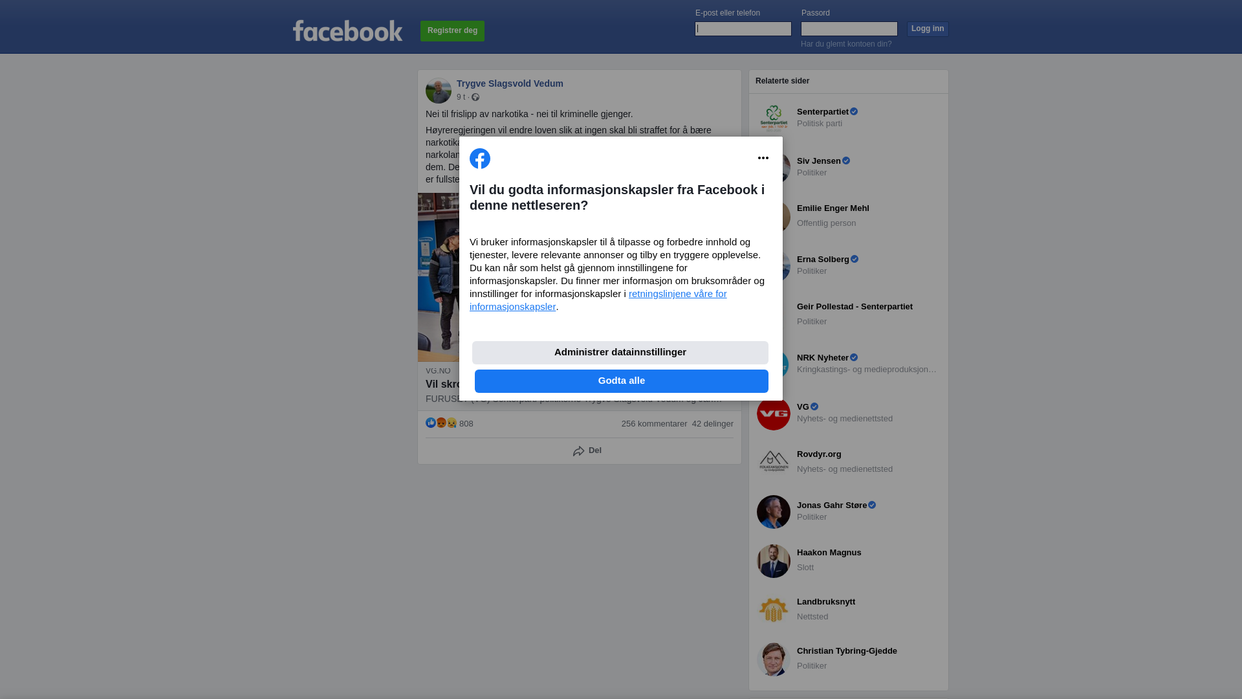Click the like reaction icon under post
The image size is (1242, 699).
[431, 423]
